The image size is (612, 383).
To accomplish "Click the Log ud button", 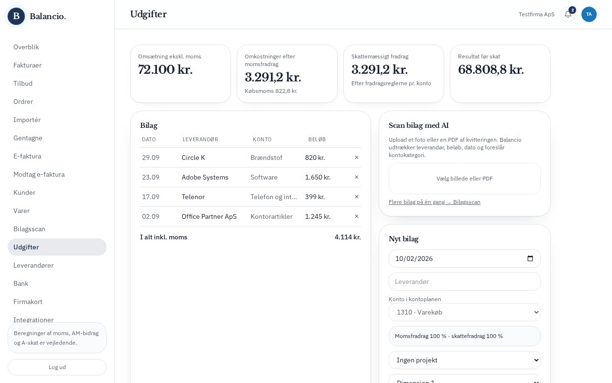I will point(57,367).
